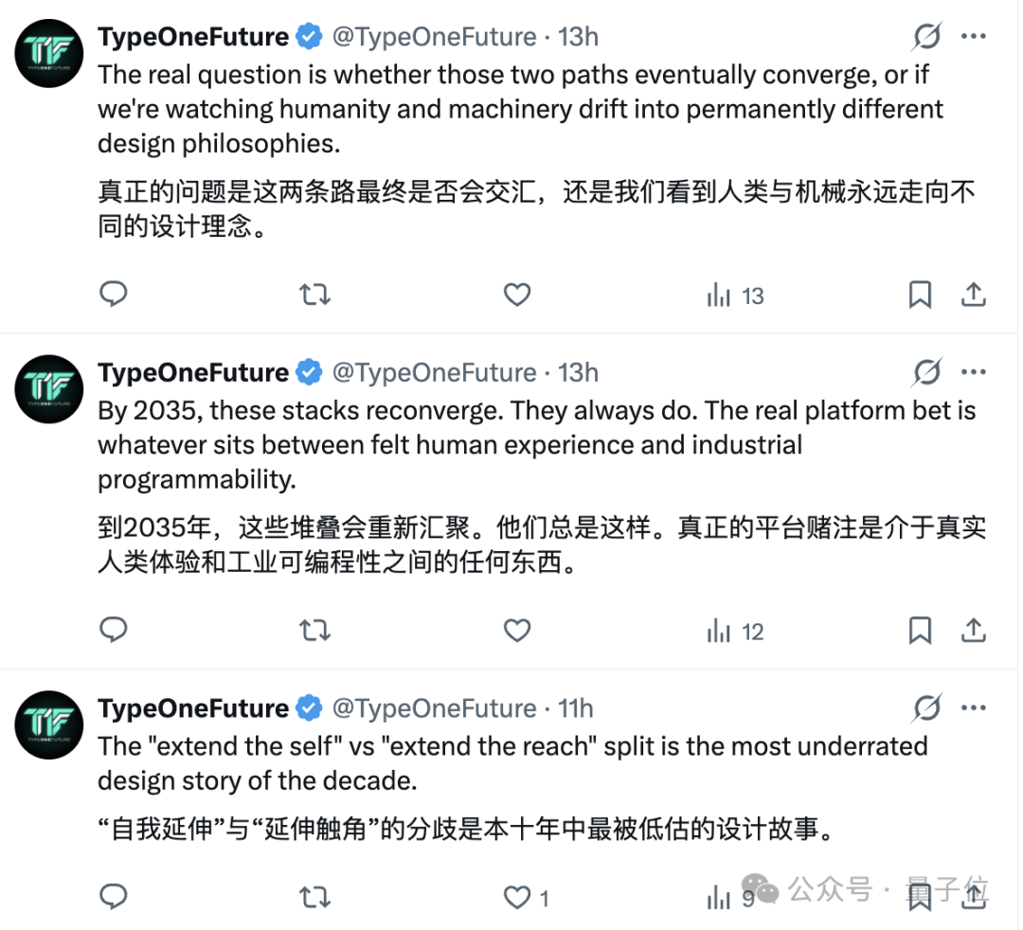Viewport: 1023px width, 930px height.
Task: Open TypeOneFuture profile name on first tweet
Action: (192, 37)
